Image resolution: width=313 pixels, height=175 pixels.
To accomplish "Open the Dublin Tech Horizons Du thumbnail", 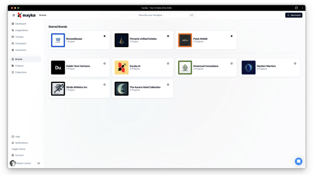I will 58,68.
